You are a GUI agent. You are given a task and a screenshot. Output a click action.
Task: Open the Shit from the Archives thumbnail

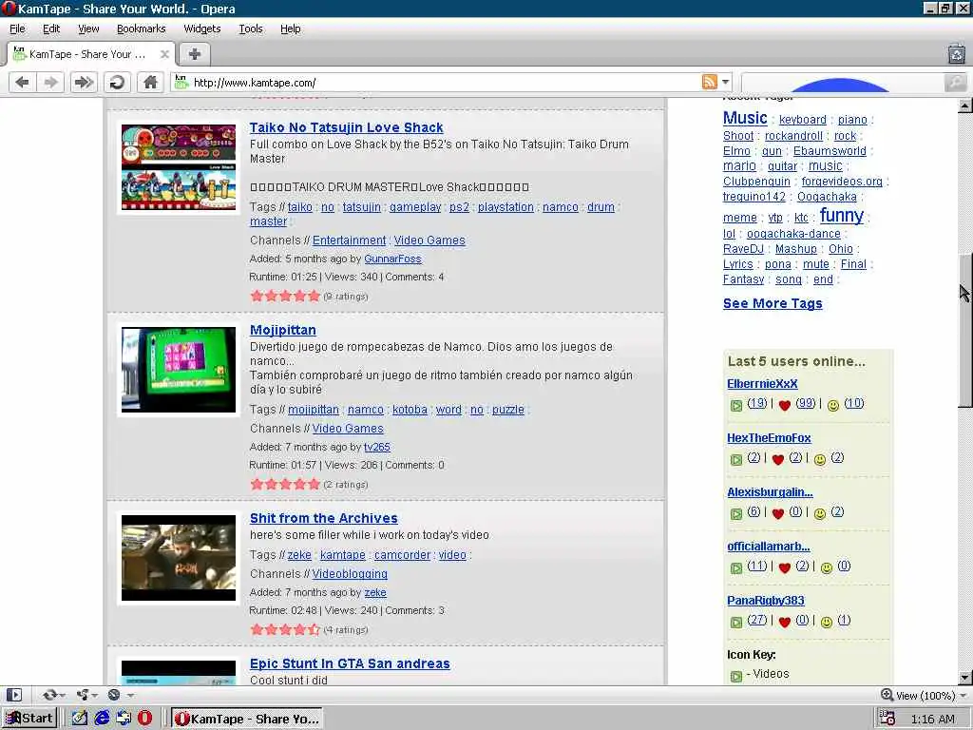179,557
